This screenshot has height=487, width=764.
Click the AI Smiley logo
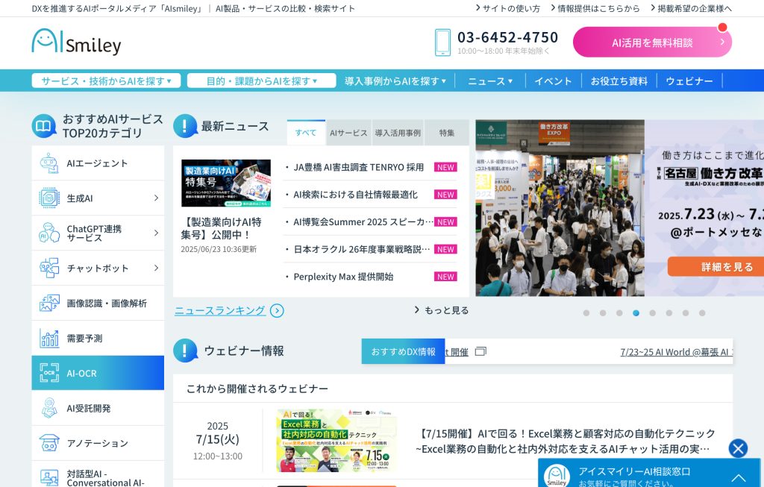coord(76,42)
